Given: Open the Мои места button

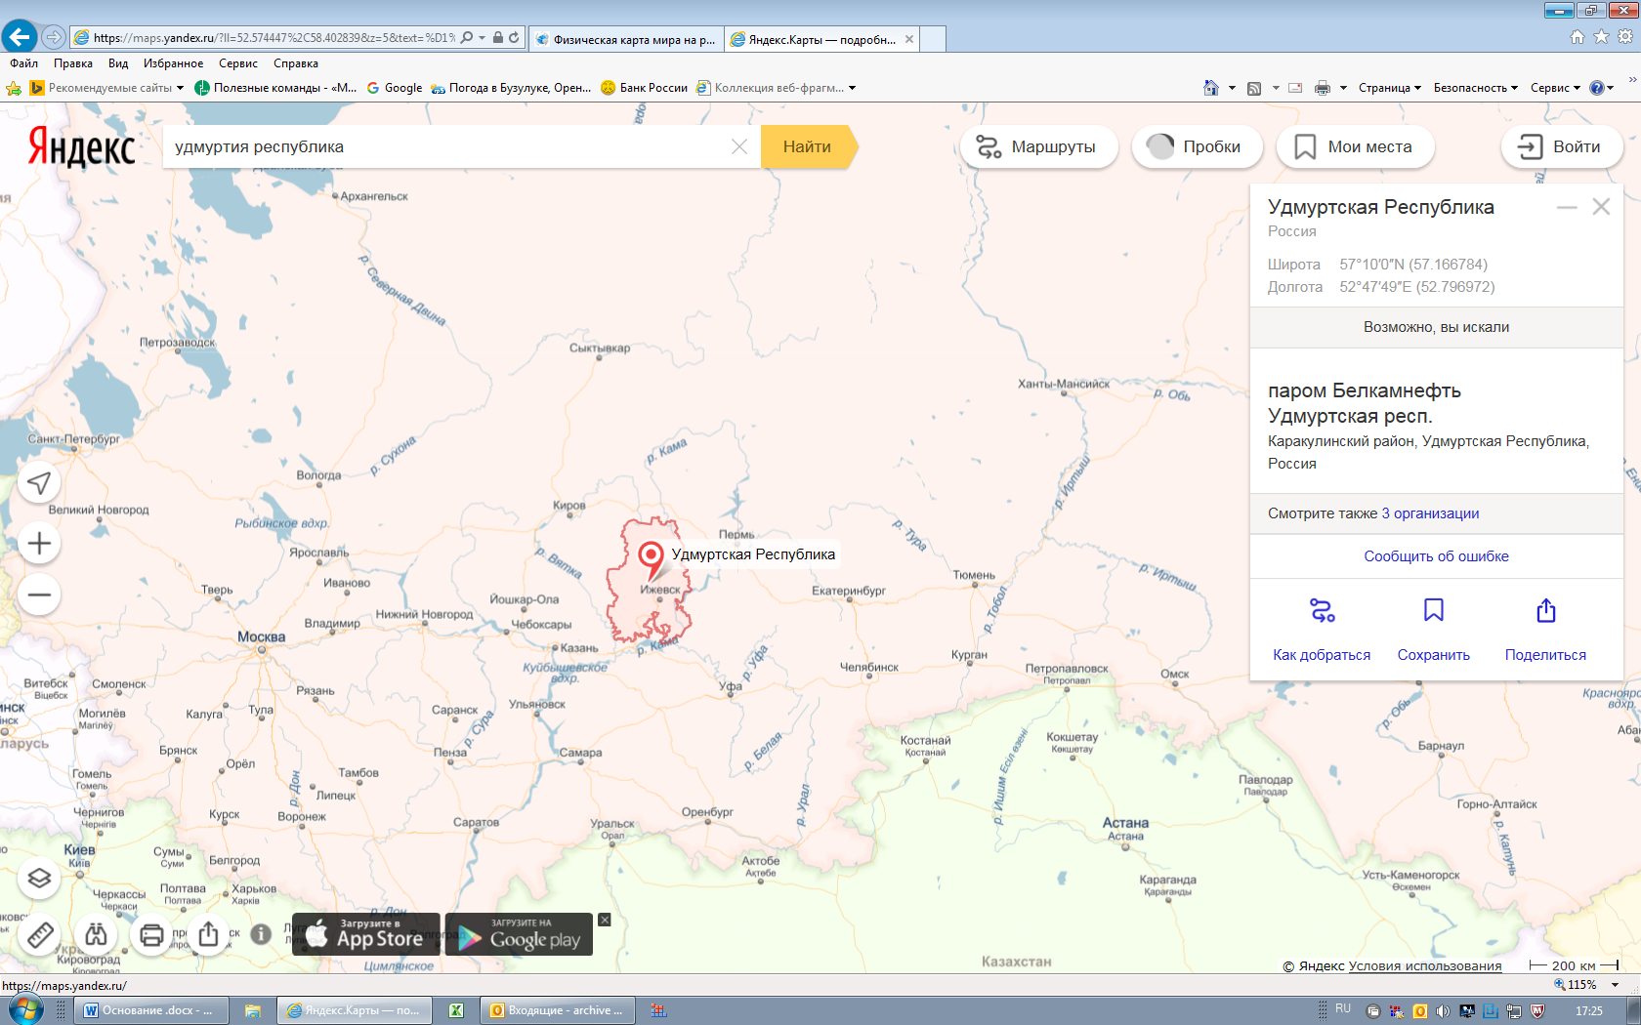Looking at the screenshot, I should tap(1356, 146).
